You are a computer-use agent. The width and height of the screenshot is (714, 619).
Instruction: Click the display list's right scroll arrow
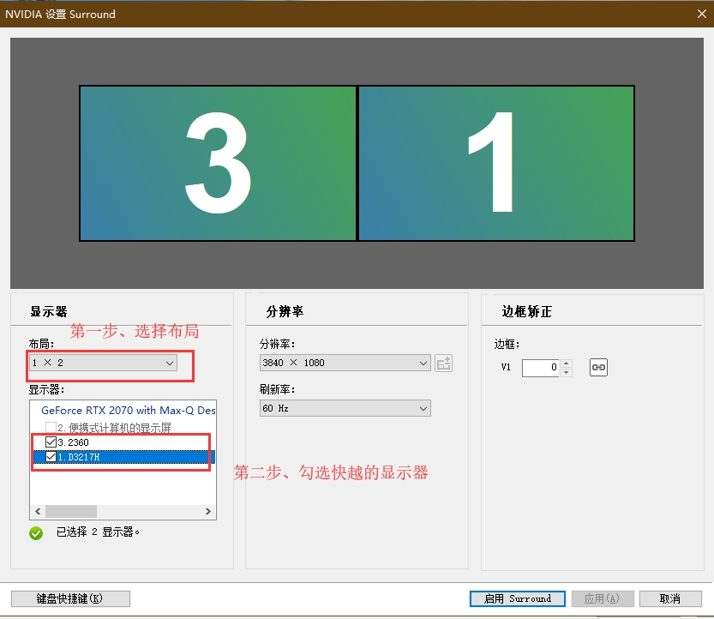tap(208, 512)
